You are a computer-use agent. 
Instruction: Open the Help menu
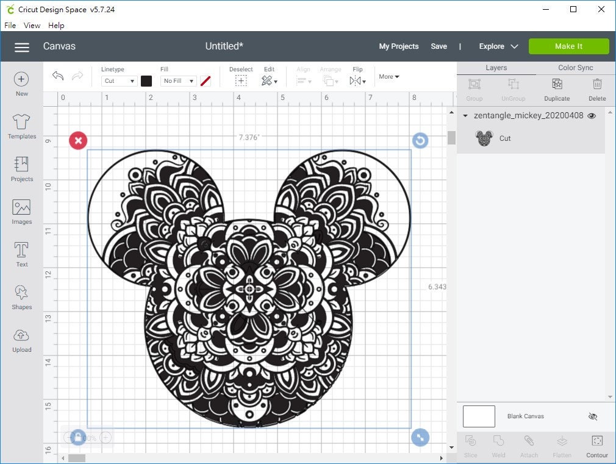point(56,26)
